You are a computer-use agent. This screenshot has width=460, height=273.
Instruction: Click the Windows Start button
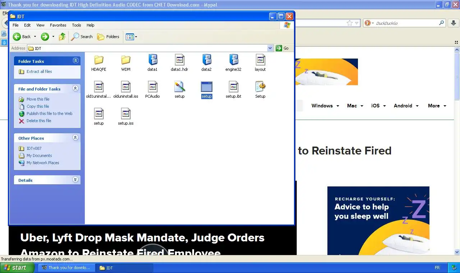coord(17,268)
